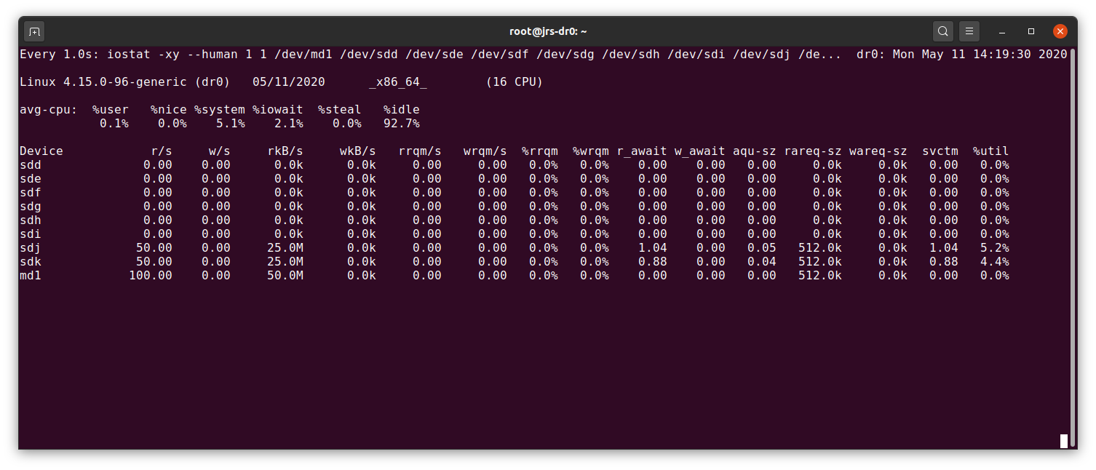The height and width of the screenshot is (470, 1096).
Task: Click the search magnifier icon
Action: 942,31
